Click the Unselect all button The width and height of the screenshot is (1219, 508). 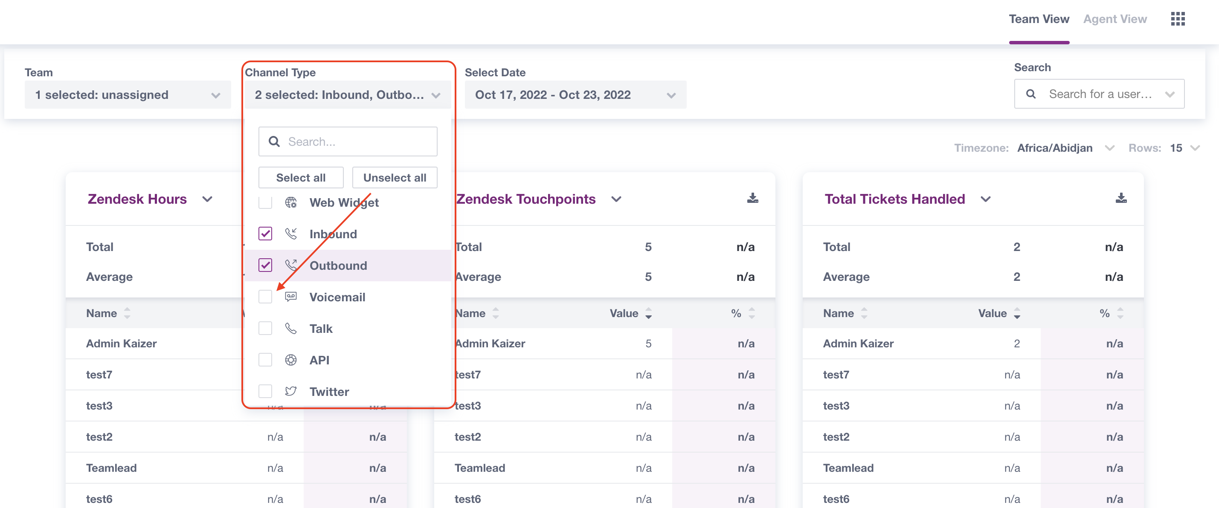pyautogui.click(x=395, y=177)
